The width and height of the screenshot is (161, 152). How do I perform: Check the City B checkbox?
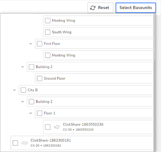coord(23,90)
